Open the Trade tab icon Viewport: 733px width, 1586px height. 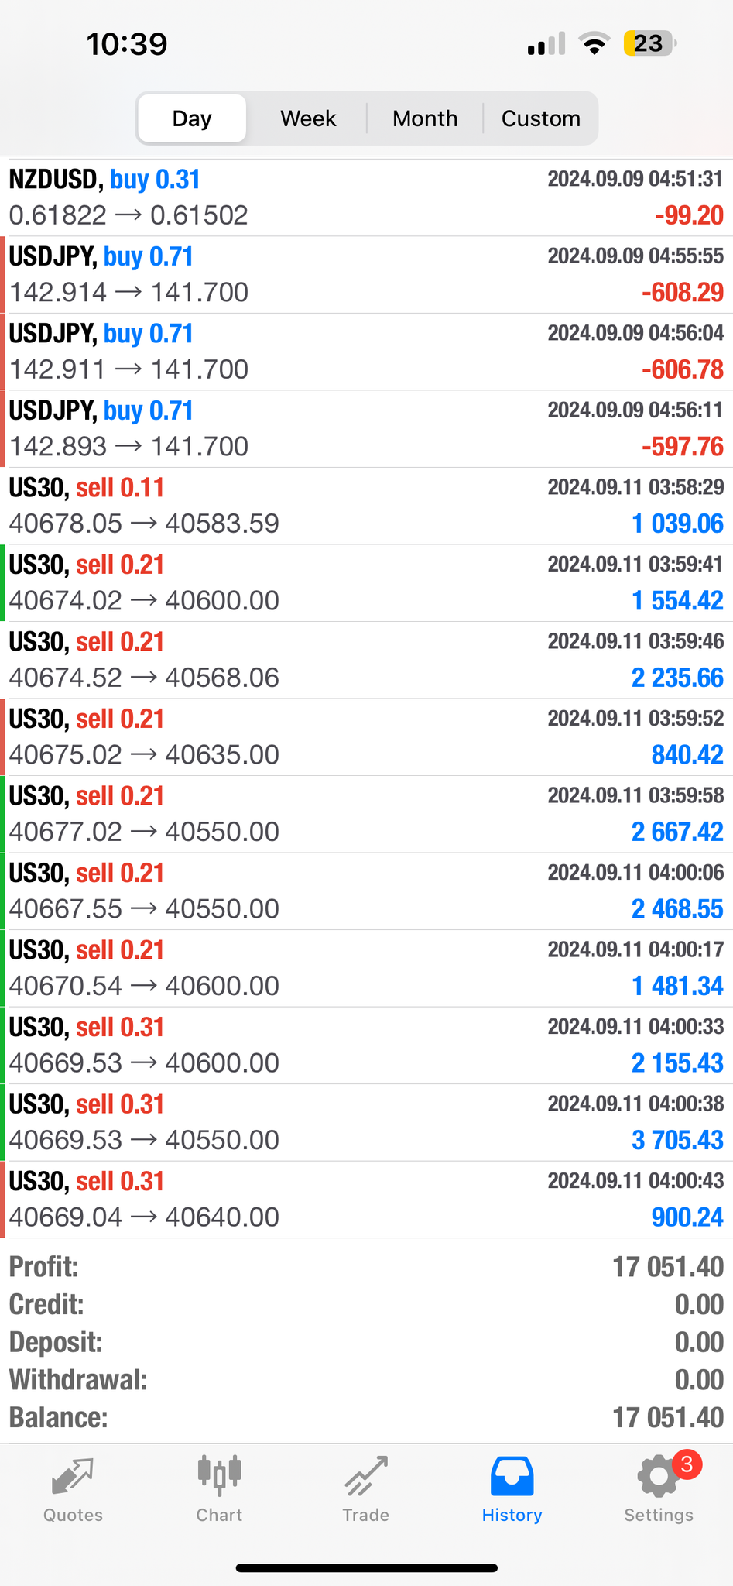pyautogui.click(x=365, y=1476)
